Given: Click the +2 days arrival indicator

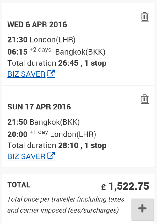Looking at the screenshot, I should (41, 50).
